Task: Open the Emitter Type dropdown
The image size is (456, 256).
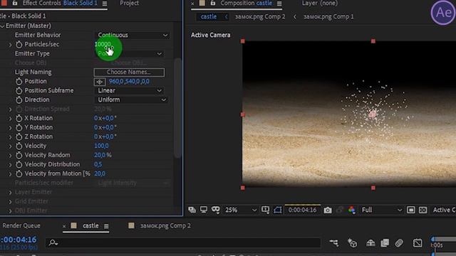Action: point(130,54)
